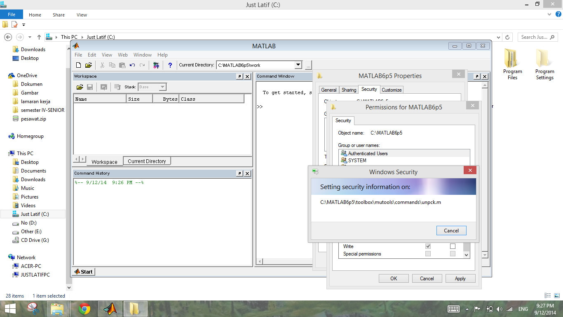Image resolution: width=563 pixels, height=317 pixels.
Task: Click the Bytes column header in Workspace
Action: click(166, 99)
